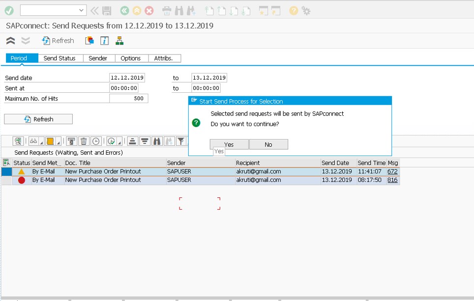
Task: Collapse selection area with double up chevron
Action: point(11,40)
